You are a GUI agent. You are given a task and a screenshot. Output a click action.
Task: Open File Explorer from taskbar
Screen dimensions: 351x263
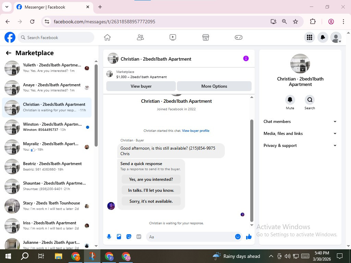[59, 256]
